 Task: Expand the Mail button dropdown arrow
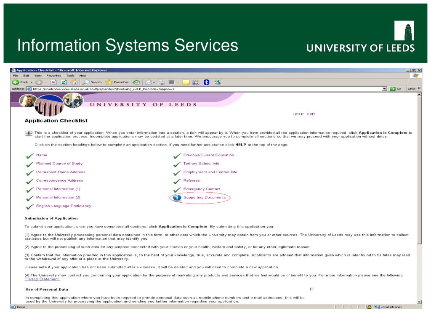coord(154,82)
